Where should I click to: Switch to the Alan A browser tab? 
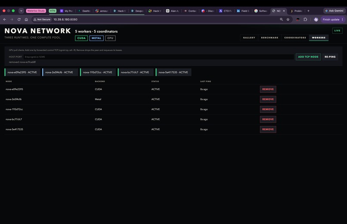[173, 11]
